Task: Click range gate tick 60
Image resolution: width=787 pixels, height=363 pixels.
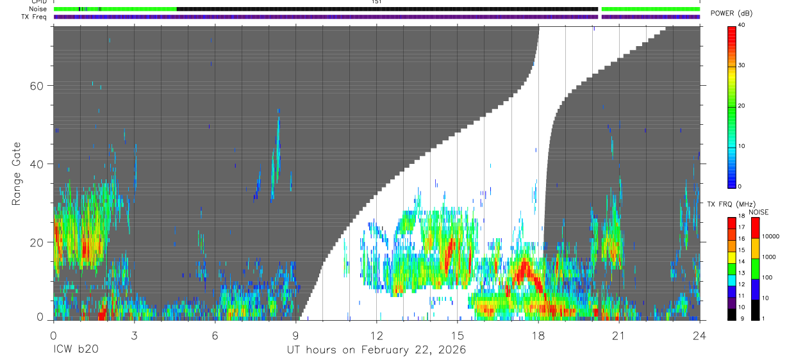Action: [x=37, y=85]
